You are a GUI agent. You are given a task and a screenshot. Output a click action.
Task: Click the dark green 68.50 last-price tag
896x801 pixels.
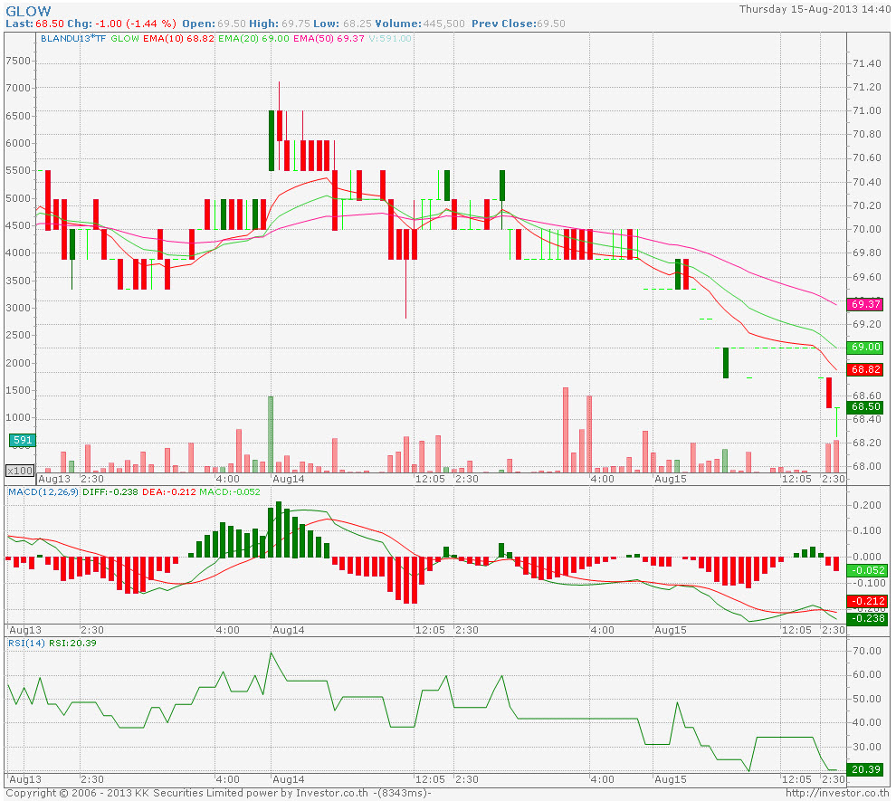point(866,406)
